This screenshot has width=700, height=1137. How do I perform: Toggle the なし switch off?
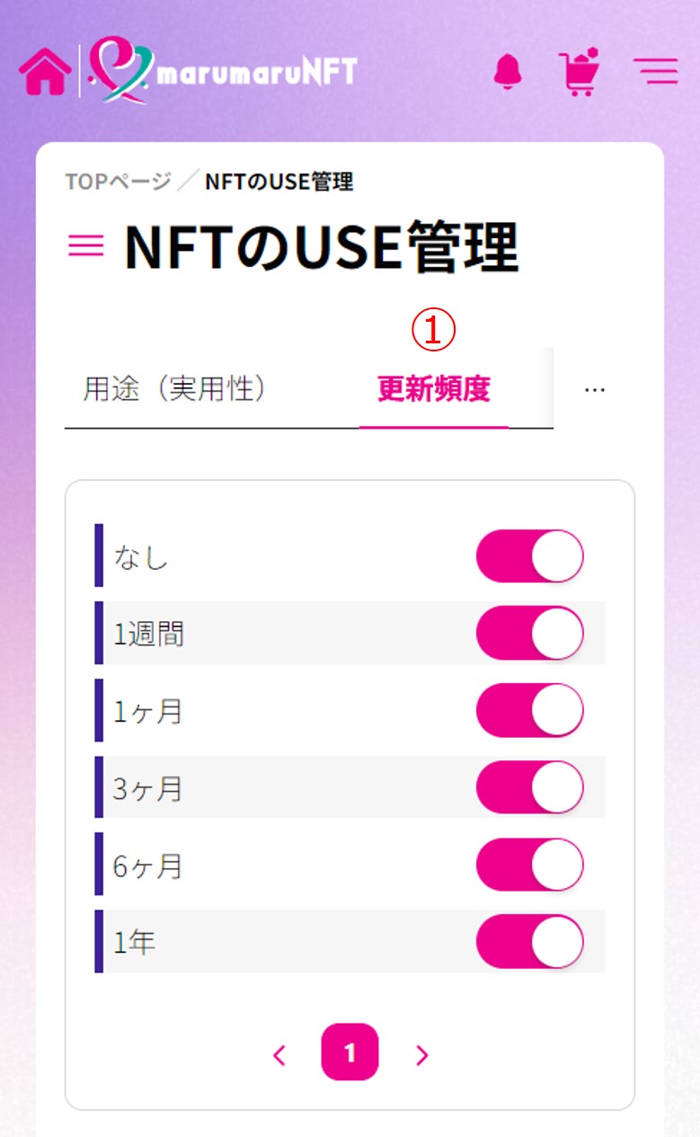[x=530, y=556]
